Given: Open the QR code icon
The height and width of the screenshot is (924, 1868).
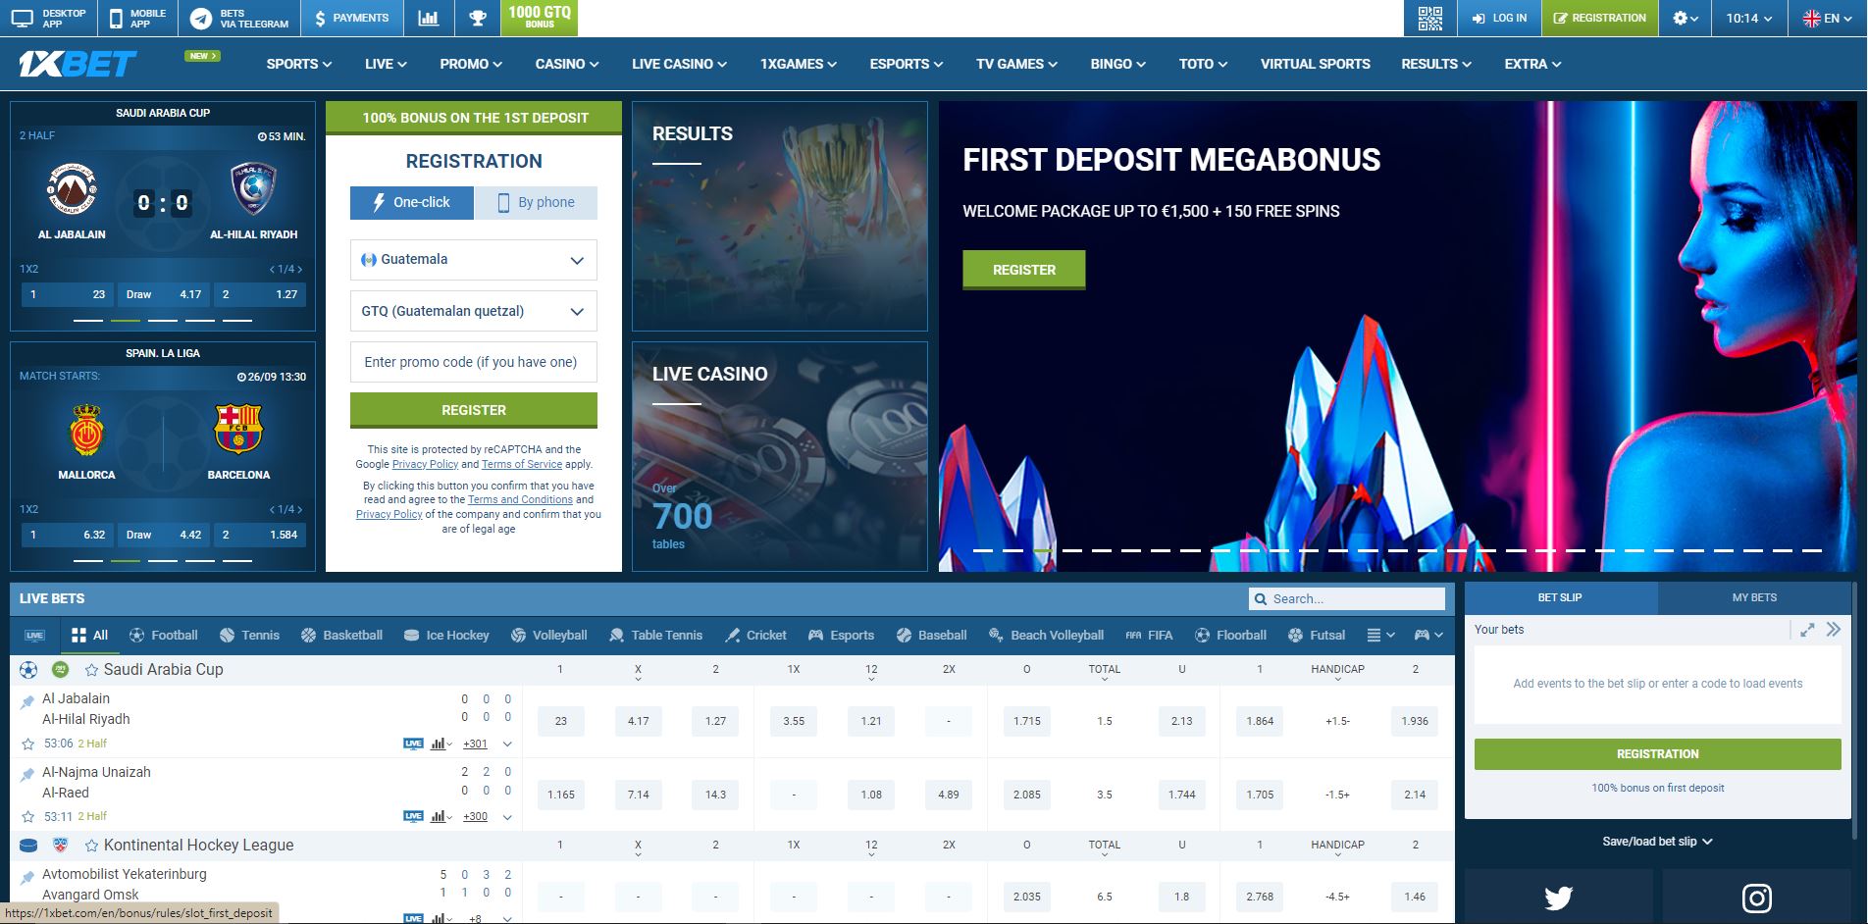Looking at the screenshot, I should pyautogui.click(x=1429, y=18).
